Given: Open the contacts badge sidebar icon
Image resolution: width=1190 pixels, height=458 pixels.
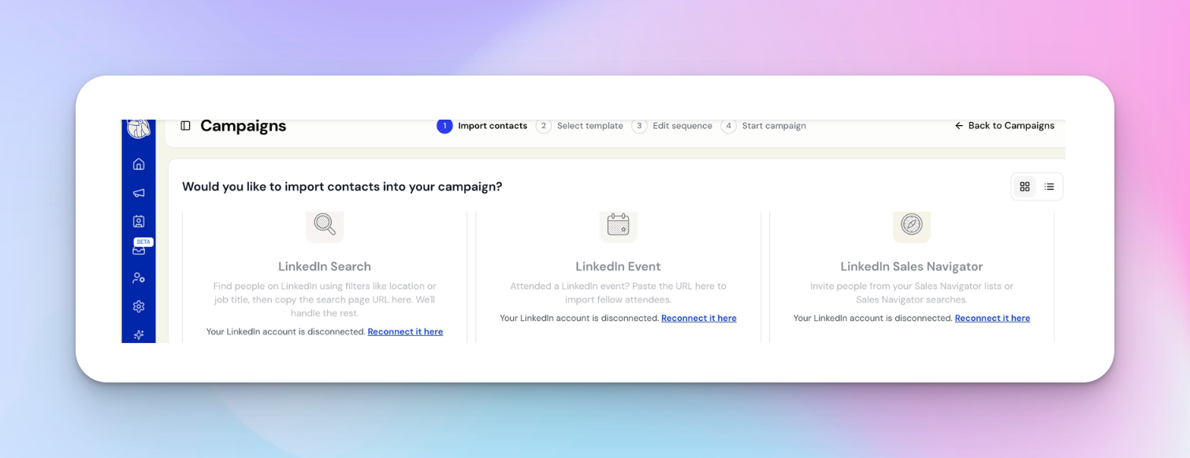Looking at the screenshot, I should coord(139,221).
